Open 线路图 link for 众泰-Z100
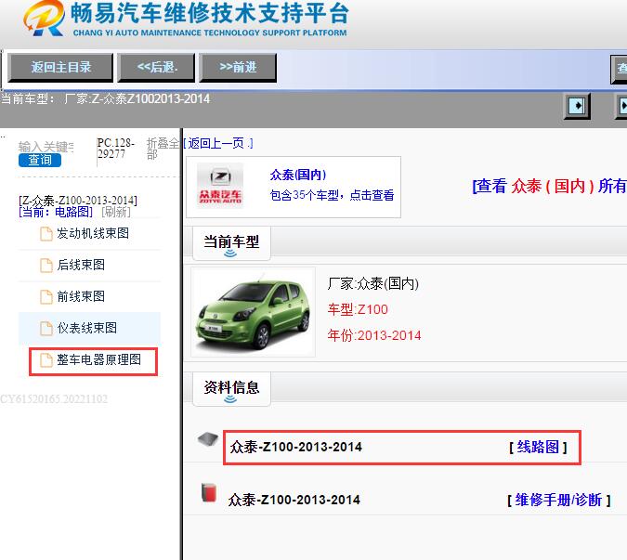 click(538, 447)
